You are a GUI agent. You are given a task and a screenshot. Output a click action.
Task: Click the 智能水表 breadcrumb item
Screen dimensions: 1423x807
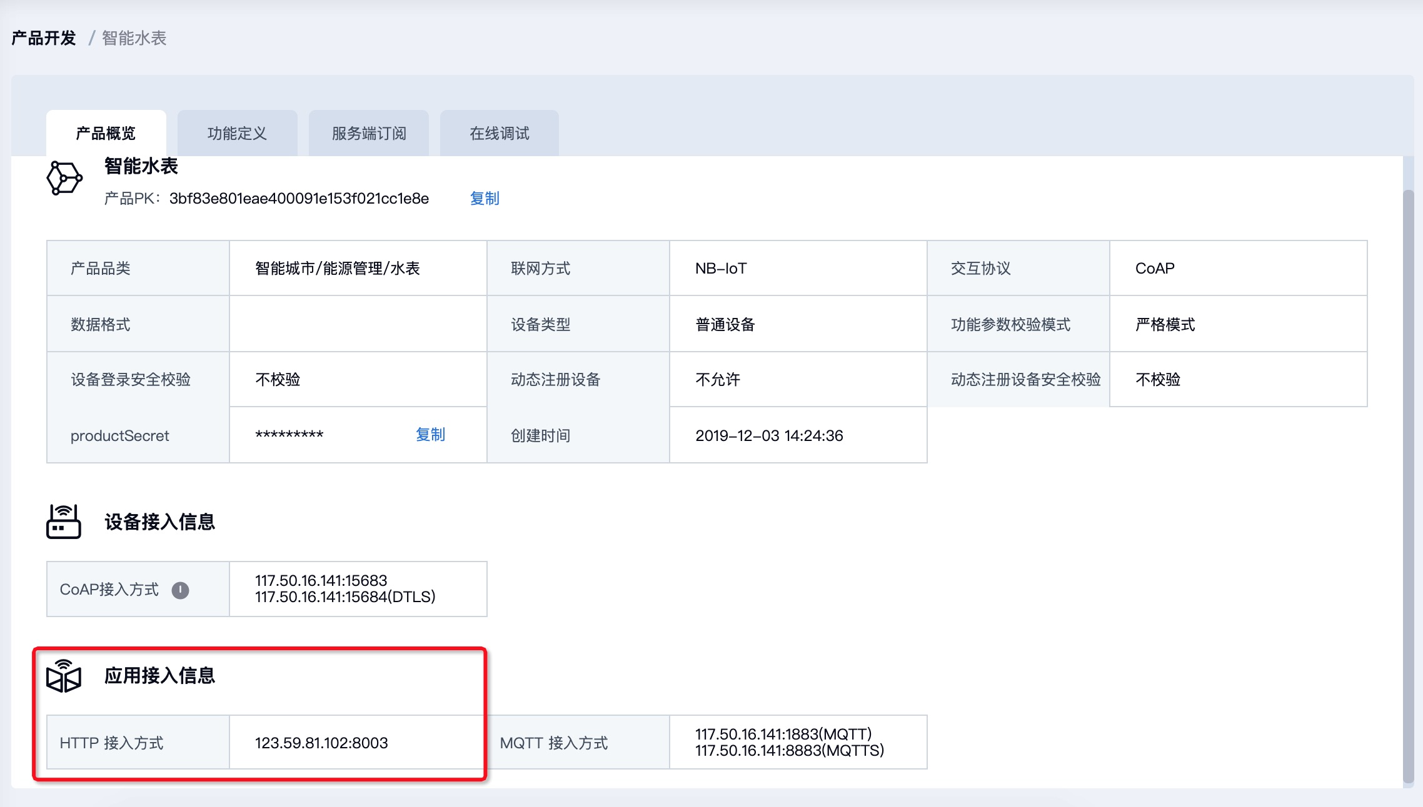tap(134, 38)
